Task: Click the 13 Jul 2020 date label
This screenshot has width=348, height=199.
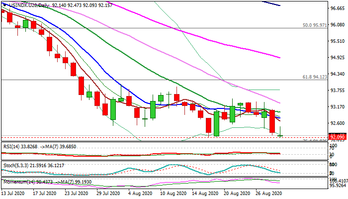Action: 14,193
